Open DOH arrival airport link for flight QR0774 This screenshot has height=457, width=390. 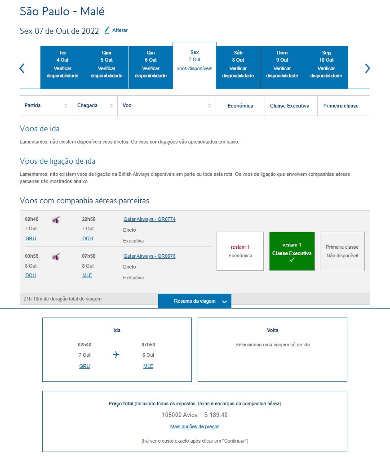88,238
